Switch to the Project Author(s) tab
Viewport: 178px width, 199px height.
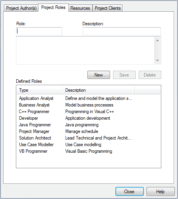(x=21, y=8)
